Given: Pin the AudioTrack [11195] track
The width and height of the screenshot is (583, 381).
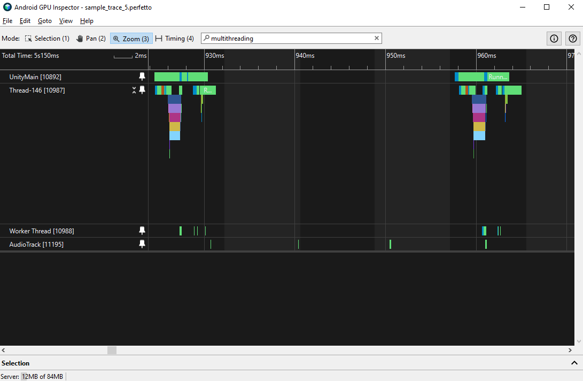Looking at the screenshot, I should point(142,244).
